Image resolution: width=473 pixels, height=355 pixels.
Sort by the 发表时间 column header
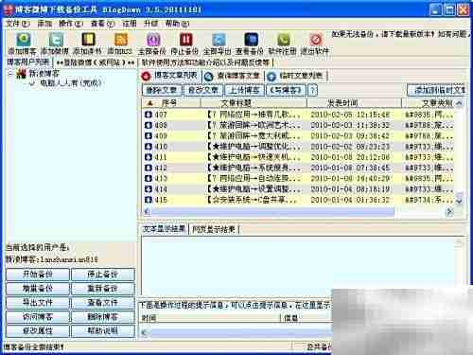354,103
